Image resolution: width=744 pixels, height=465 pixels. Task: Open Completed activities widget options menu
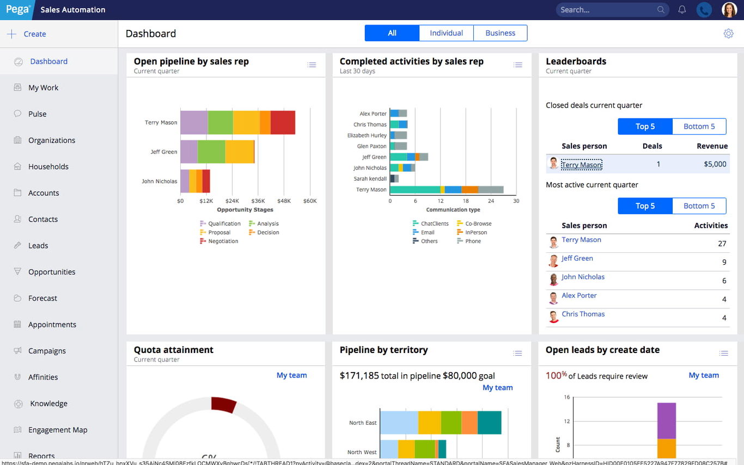(517, 65)
